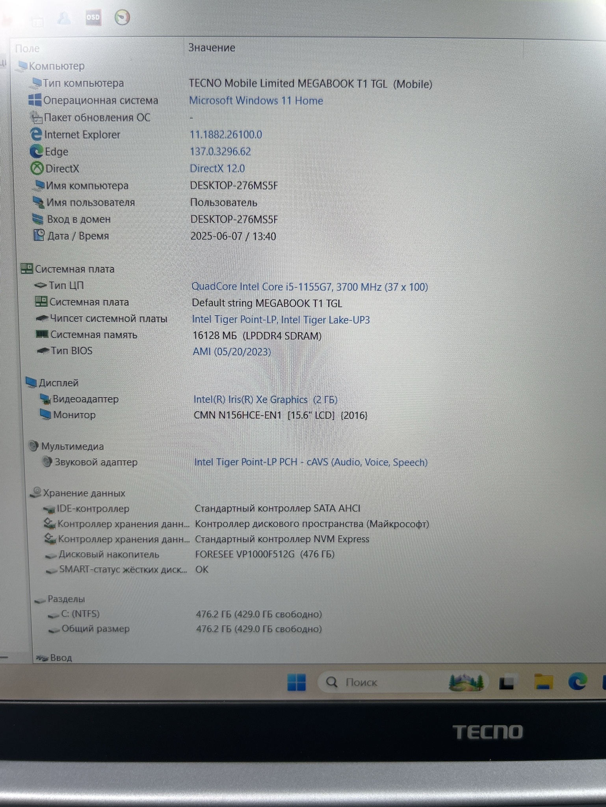Launch Microsoft Edge from the taskbar
This screenshot has height=807, width=606.
(578, 681)
